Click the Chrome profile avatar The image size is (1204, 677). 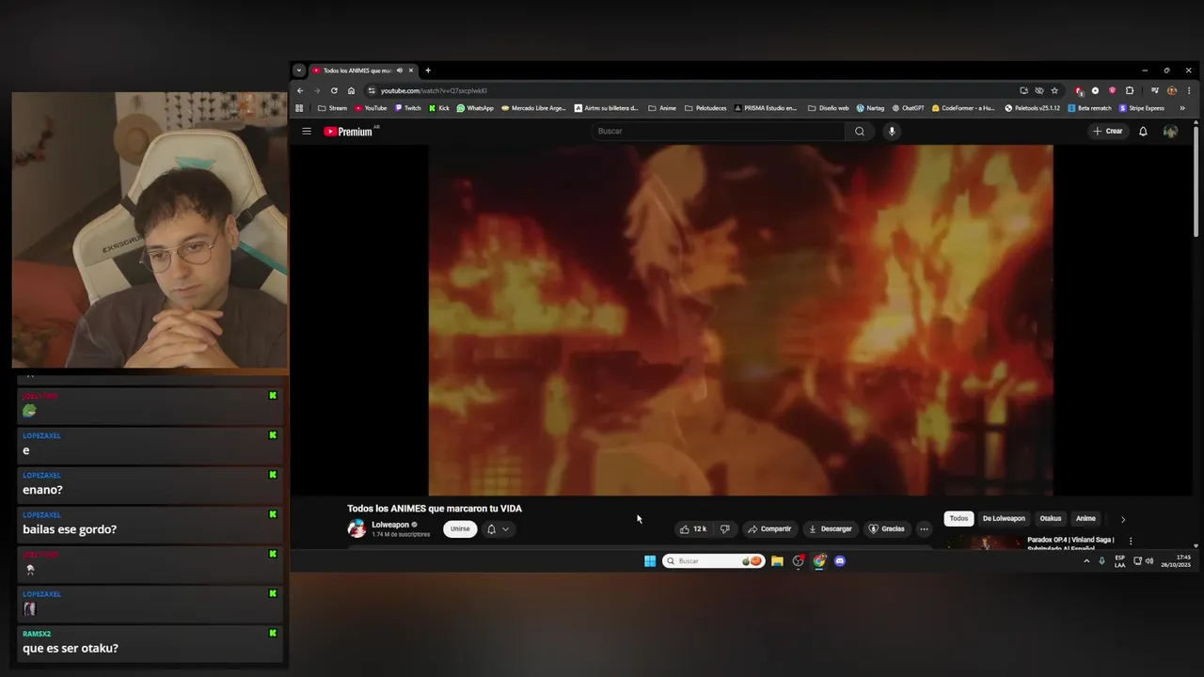pyautogui.click(x=1172, y=90)
